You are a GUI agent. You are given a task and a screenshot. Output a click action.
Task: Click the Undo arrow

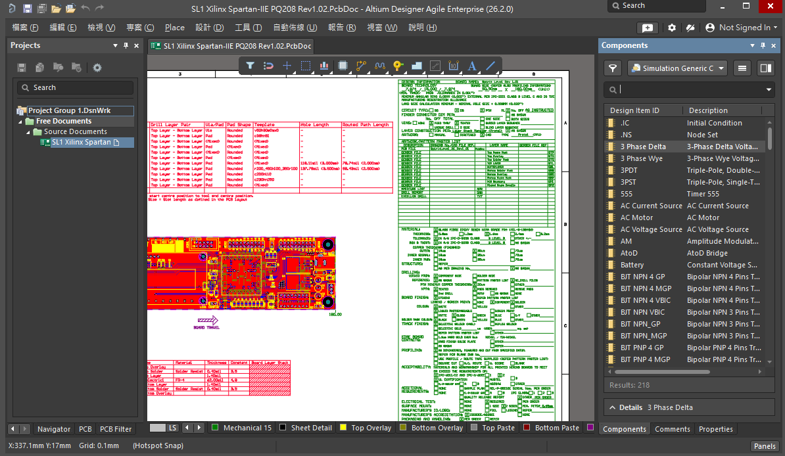pyautogui.click(x=85, y=8)
